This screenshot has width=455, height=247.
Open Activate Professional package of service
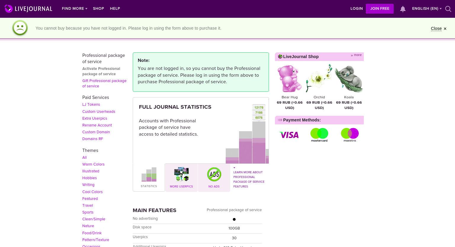click(101, 71)
